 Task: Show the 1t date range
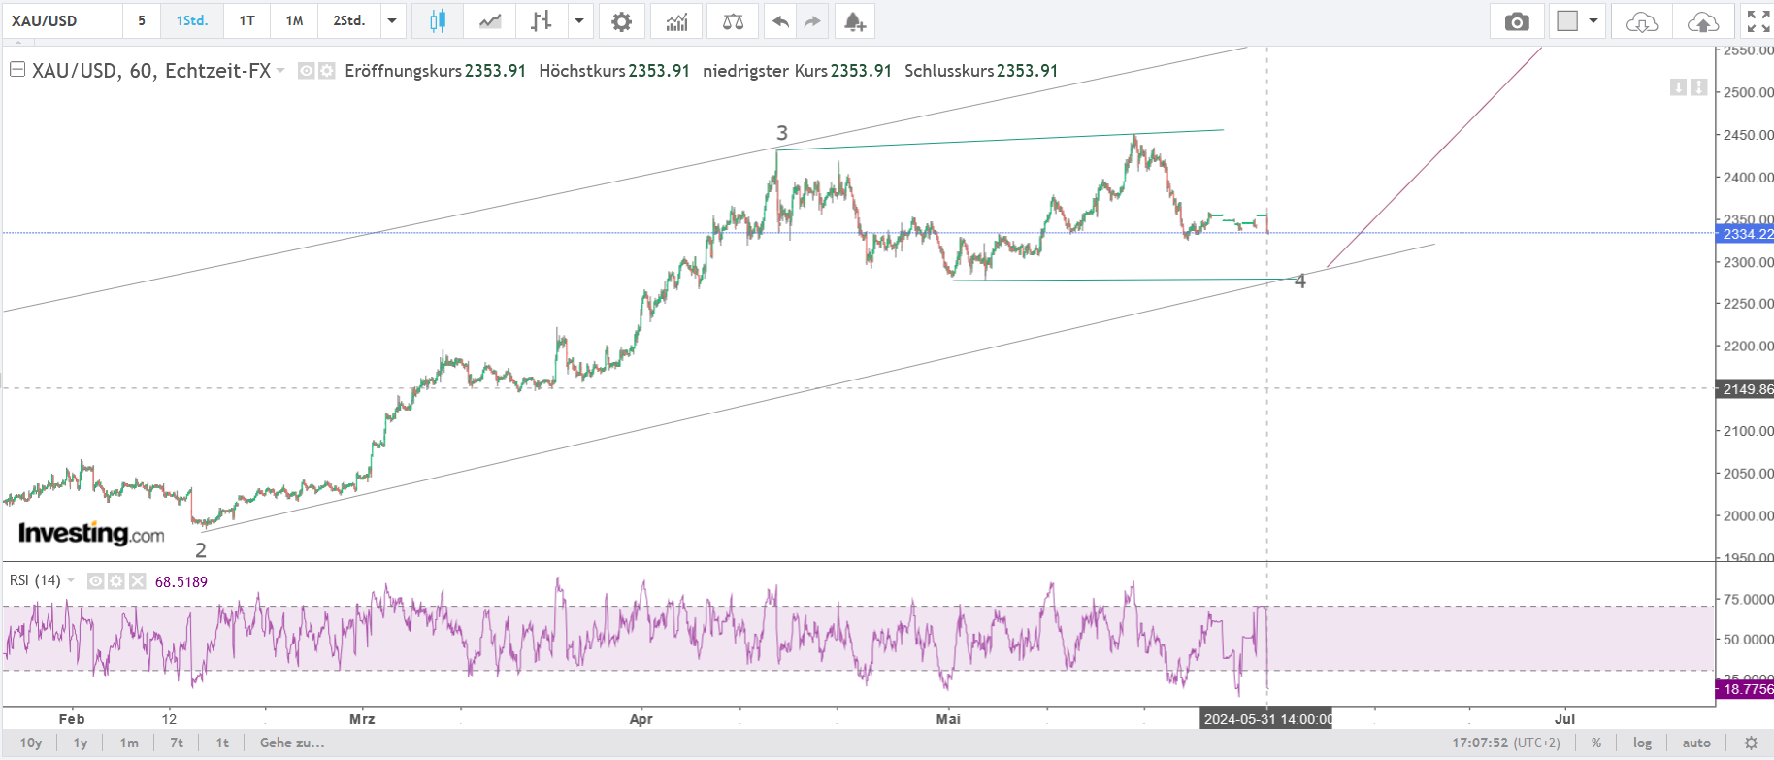click(222, 743)
